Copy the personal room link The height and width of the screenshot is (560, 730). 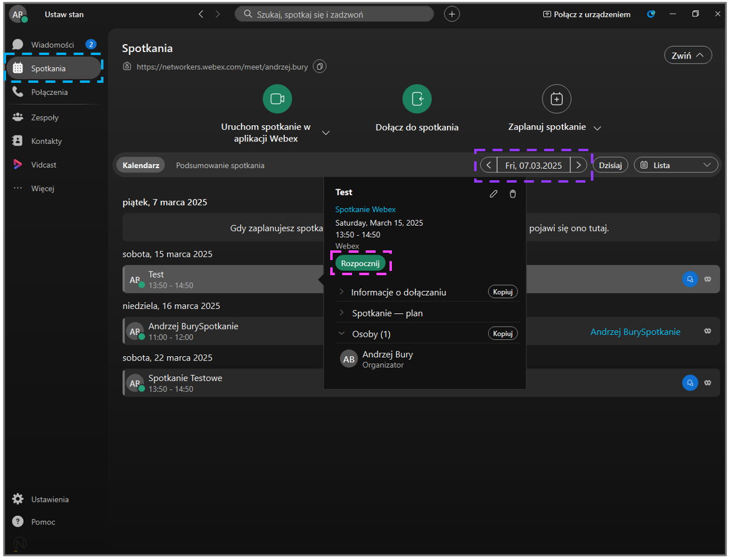point(320,67)
